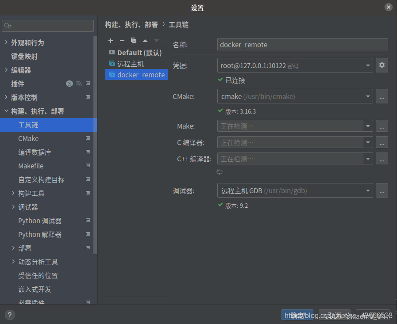Cancel changes with the 取消 button
Image resolution: width=397 pixels, height=324 pixels.
point(335,315)
